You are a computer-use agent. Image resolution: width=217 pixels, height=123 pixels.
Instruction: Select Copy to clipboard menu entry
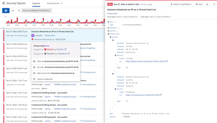(x=56, y=79)
